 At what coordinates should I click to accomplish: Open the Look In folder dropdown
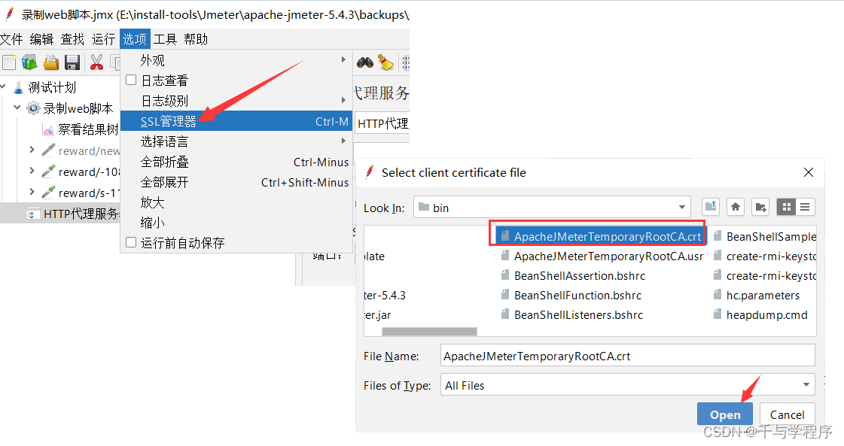(x=681, y=207)
